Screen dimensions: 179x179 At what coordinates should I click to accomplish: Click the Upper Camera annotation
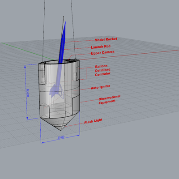102,53
